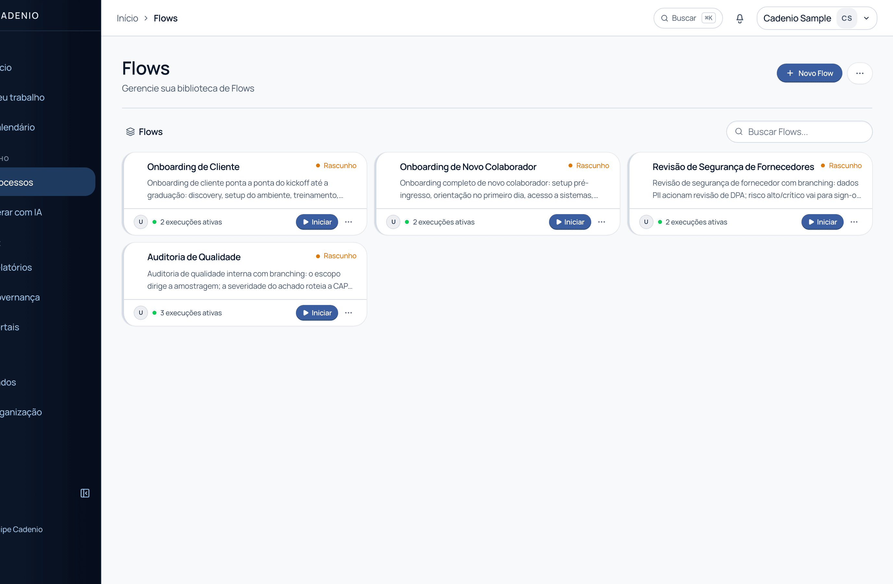Open the notifications bell
893x584 pixels.
tap(740, 18)
